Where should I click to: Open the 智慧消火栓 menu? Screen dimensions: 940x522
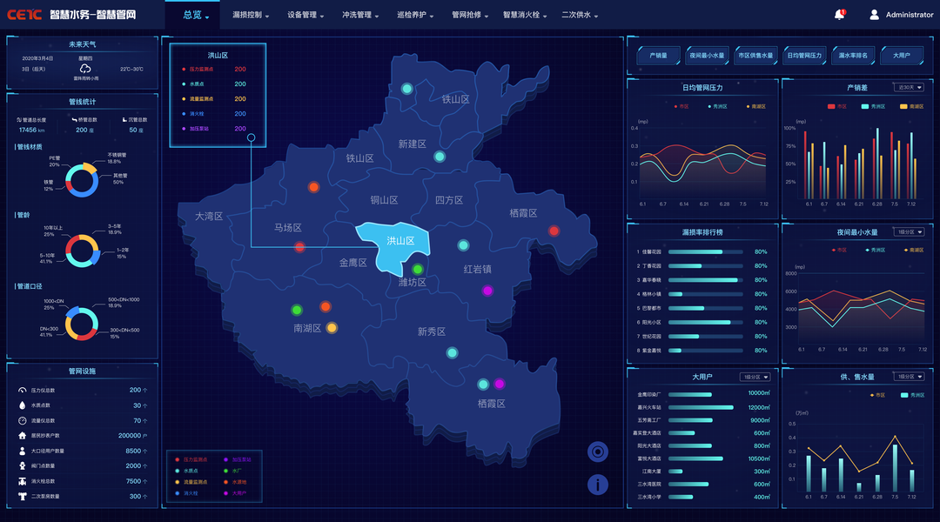pyautogui.click(x=525, y=15)
